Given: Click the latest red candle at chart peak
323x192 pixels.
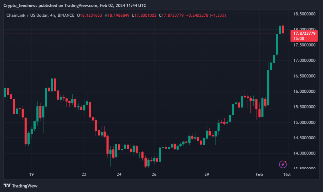Looking at the screenshot, I should 283,29.
